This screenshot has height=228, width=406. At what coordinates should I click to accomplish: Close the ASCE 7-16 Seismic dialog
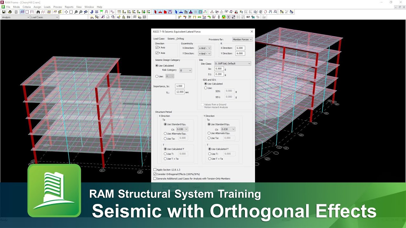coord(252,32)
